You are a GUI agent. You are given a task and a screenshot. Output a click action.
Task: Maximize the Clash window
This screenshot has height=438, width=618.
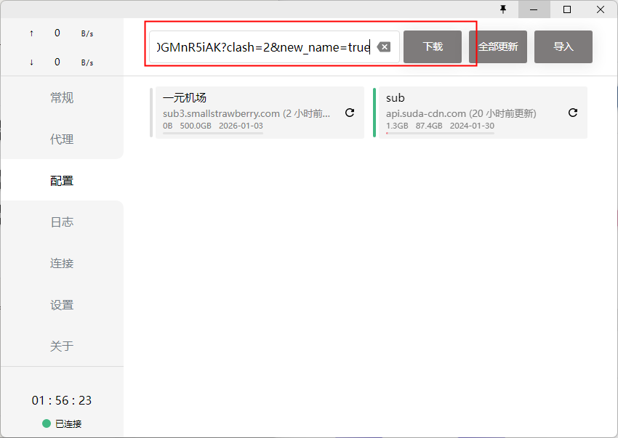tap(567, 9)
